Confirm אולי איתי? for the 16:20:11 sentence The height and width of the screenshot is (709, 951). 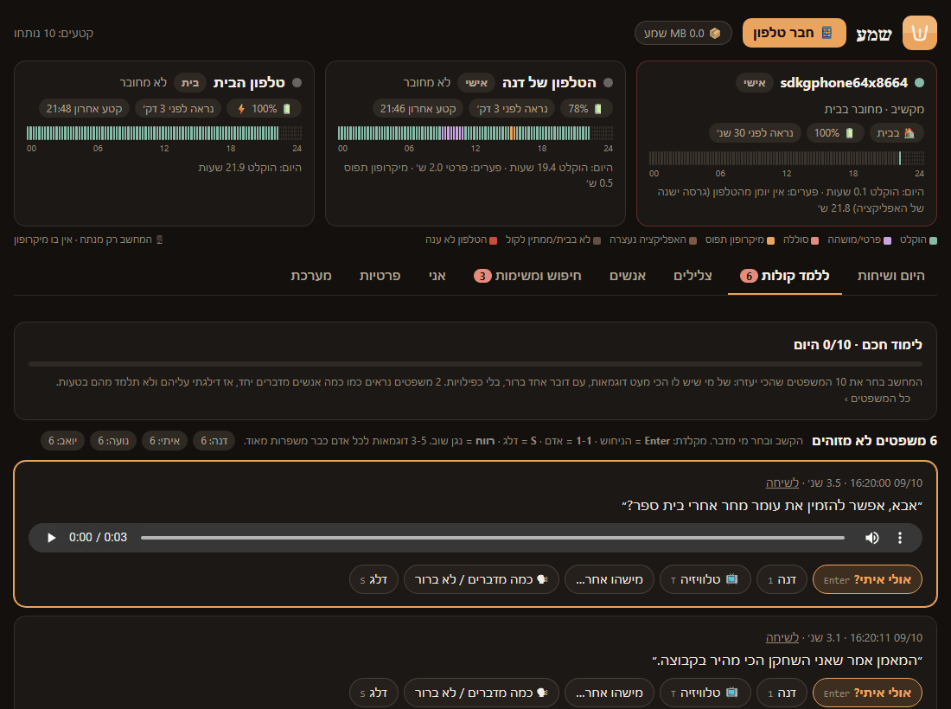point(867,693)
